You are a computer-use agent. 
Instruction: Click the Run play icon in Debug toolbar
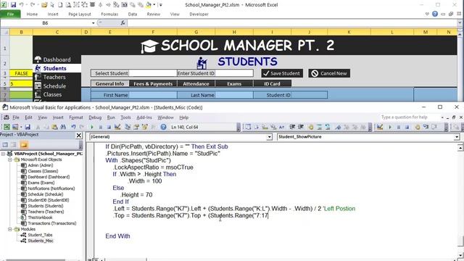click(x=390, y=127)
